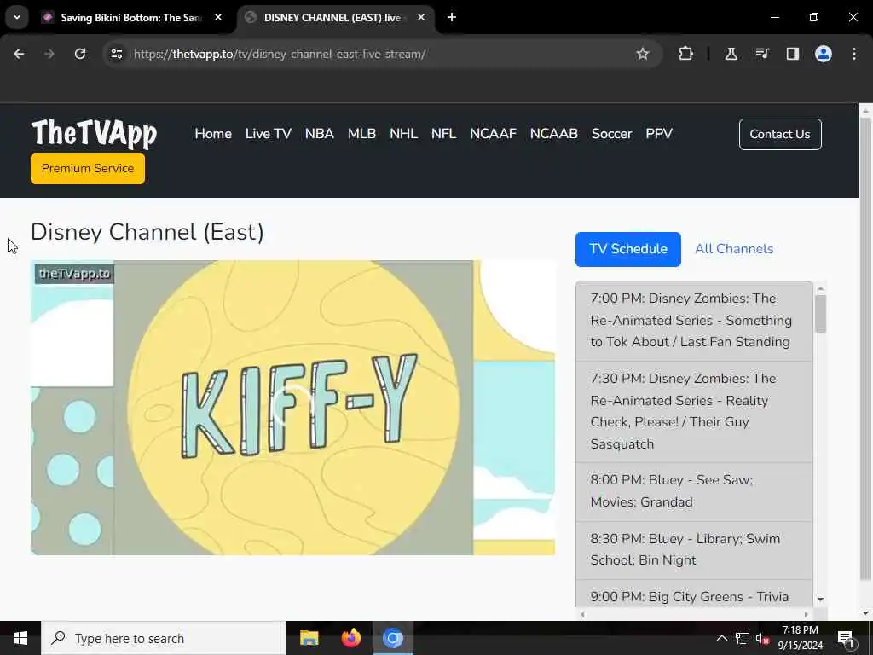Close the Disney Channel (East) live tab
This screenshot has height=655, width=873.
[x=421, y=17]
